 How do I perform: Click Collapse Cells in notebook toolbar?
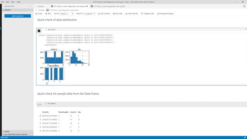(x=147, y=14)
